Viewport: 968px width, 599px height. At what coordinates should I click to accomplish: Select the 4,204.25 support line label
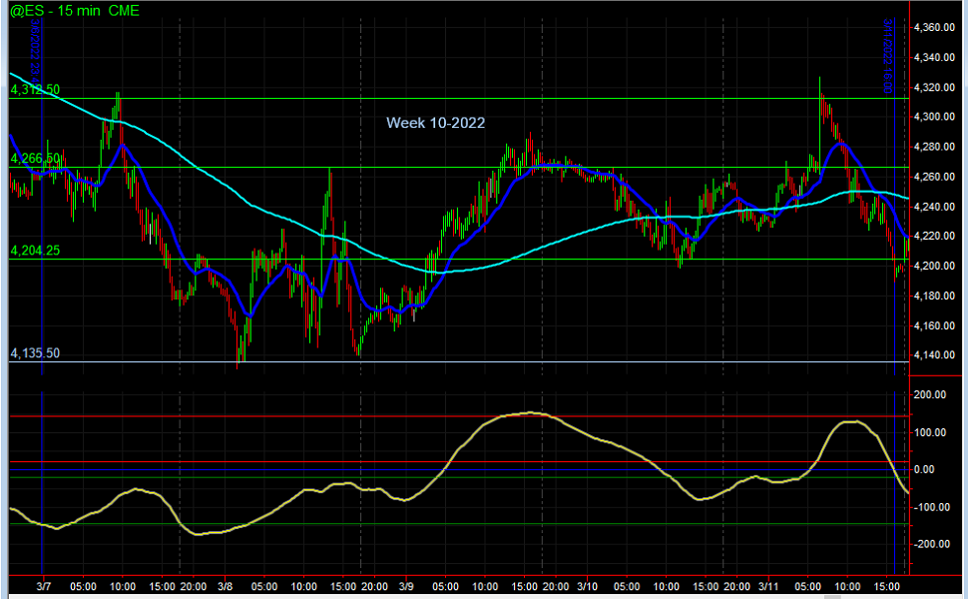click(x=34, y=252)
